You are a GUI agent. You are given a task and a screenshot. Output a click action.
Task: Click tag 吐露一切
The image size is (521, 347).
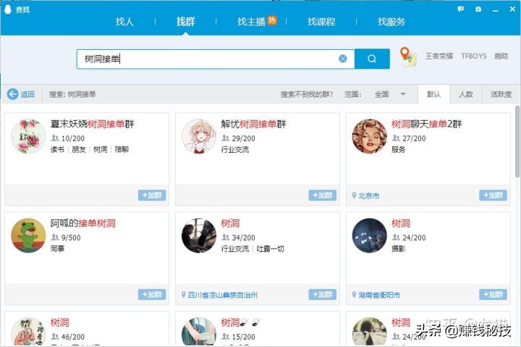pos(270,248)
